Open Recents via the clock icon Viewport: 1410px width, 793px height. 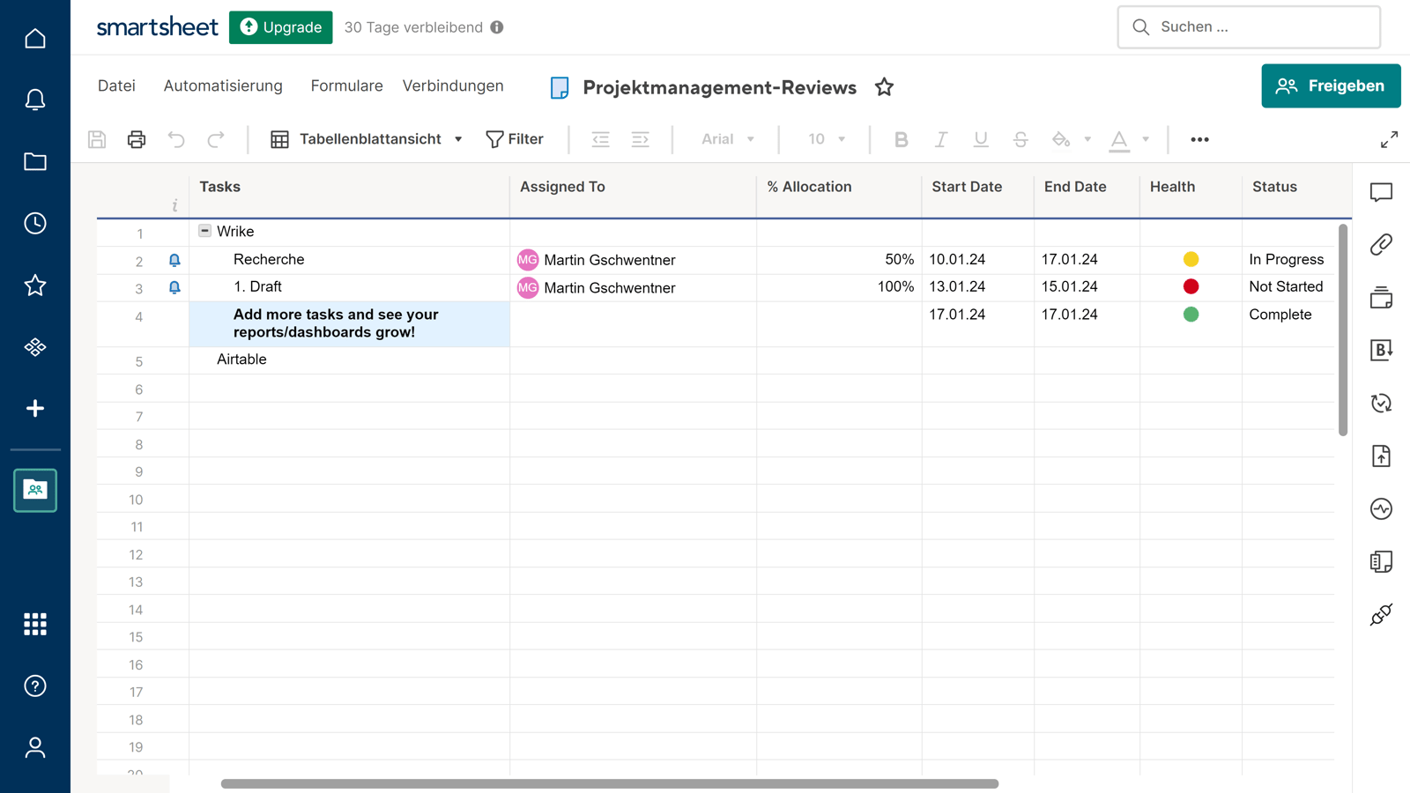[x=34, y=223]
